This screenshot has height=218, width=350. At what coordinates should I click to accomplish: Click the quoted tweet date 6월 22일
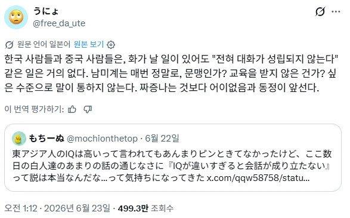click(x=162, y=139)
